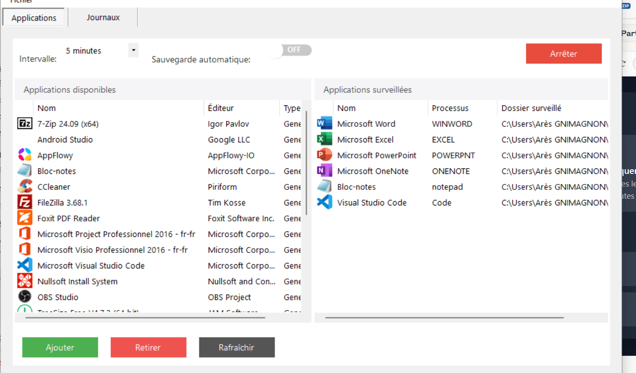This screenshot has width=636, height=373.
Task: Select Microsoft Word in monitored applications
Action: pos(366,124)
